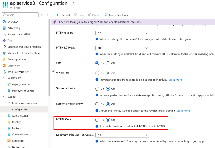215x148 pixels.
Task: Click the Activity log icon
Action: 4,28
